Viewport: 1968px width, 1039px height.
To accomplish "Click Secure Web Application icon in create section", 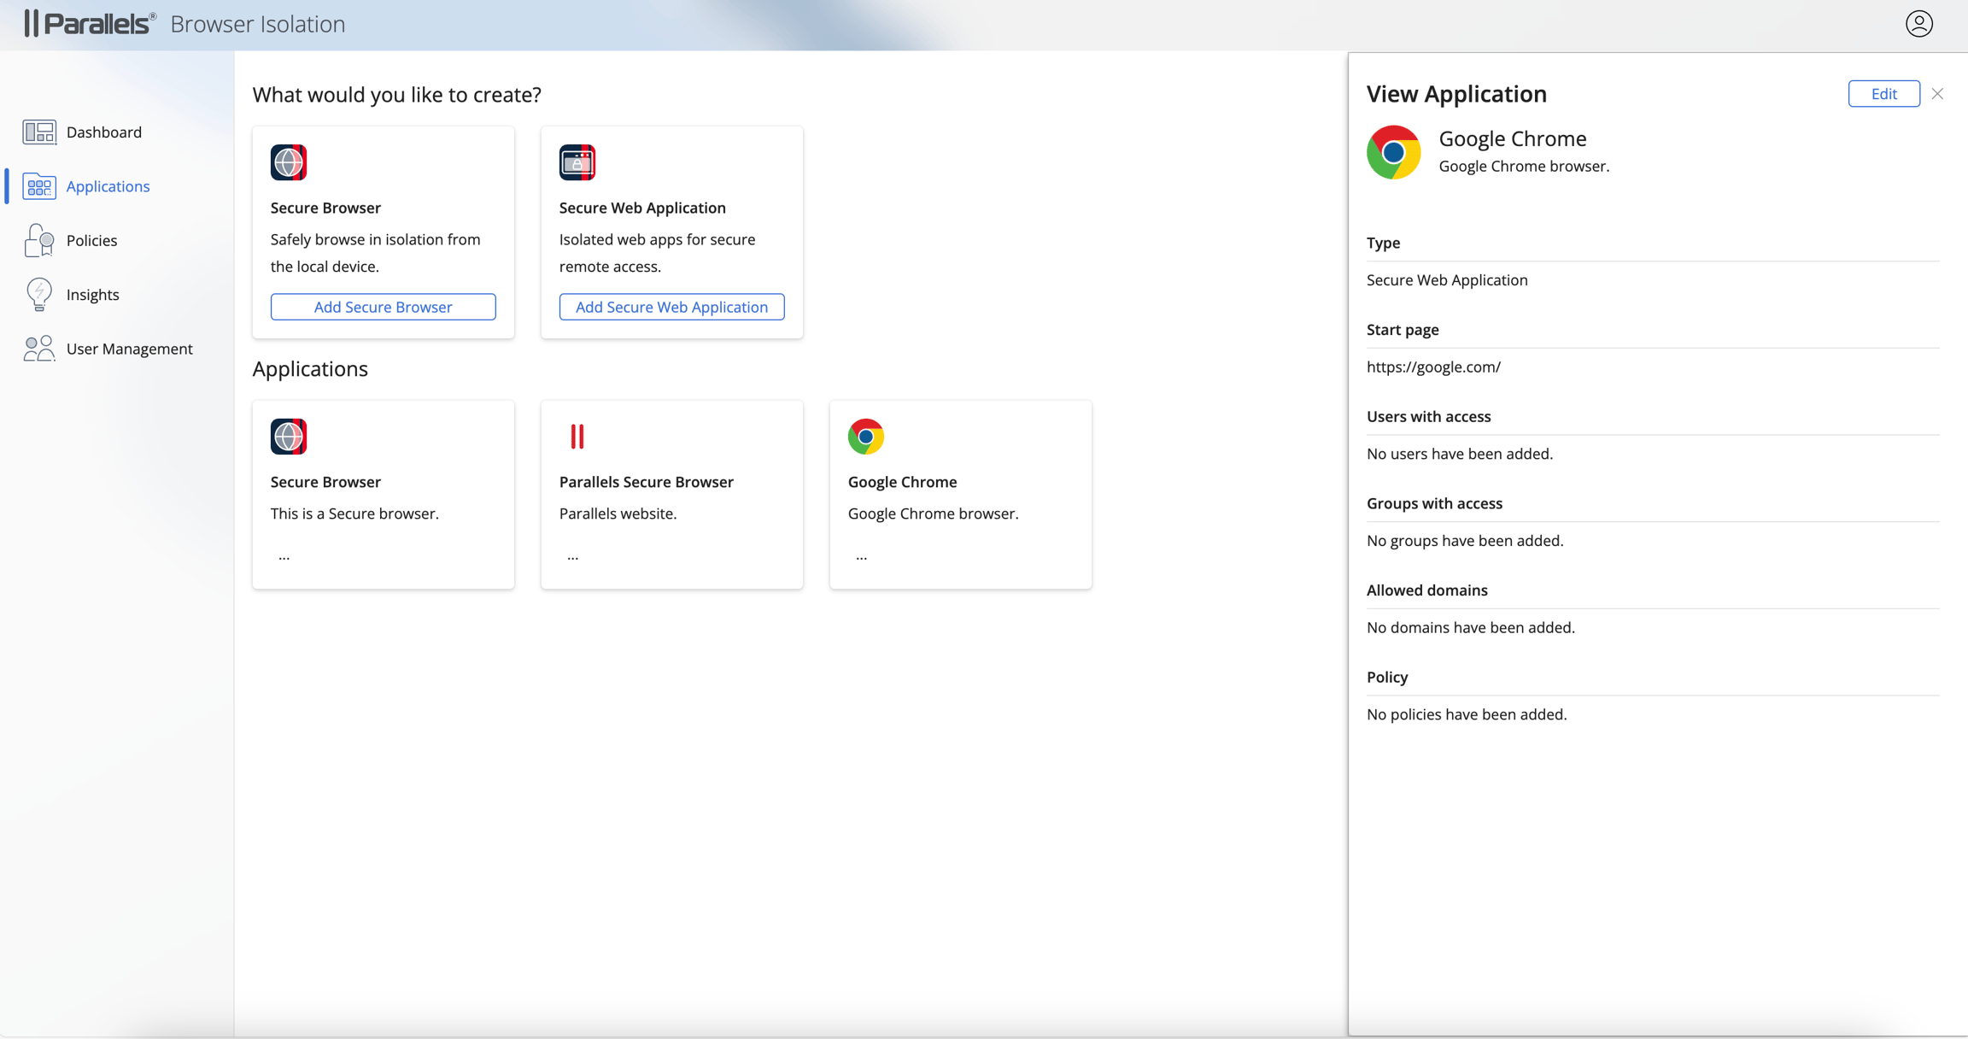I will [577, 162].
